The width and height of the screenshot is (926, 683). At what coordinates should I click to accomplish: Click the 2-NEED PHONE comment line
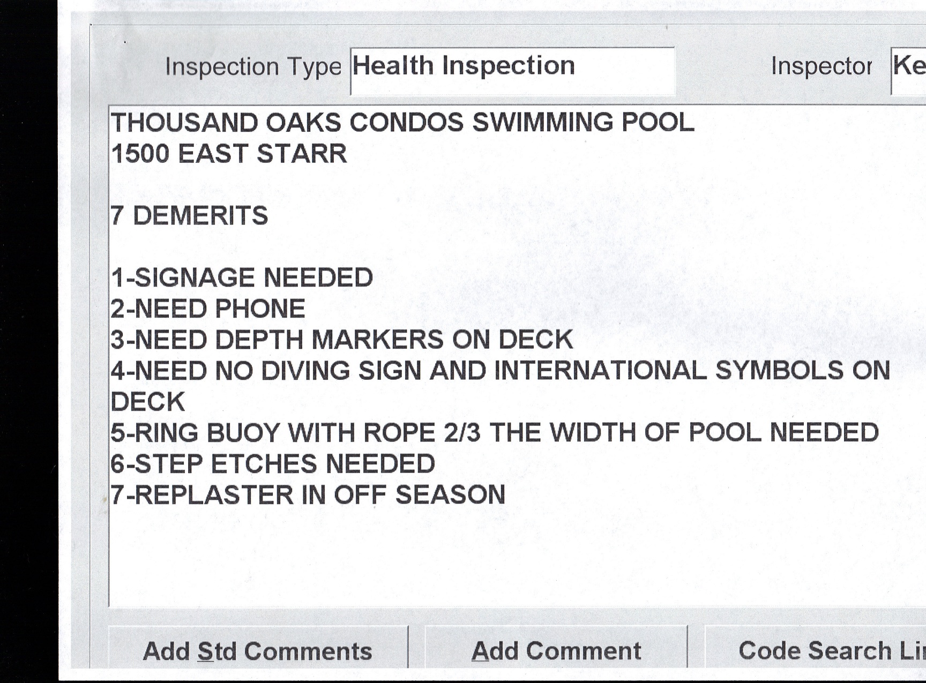click(208, 309)
